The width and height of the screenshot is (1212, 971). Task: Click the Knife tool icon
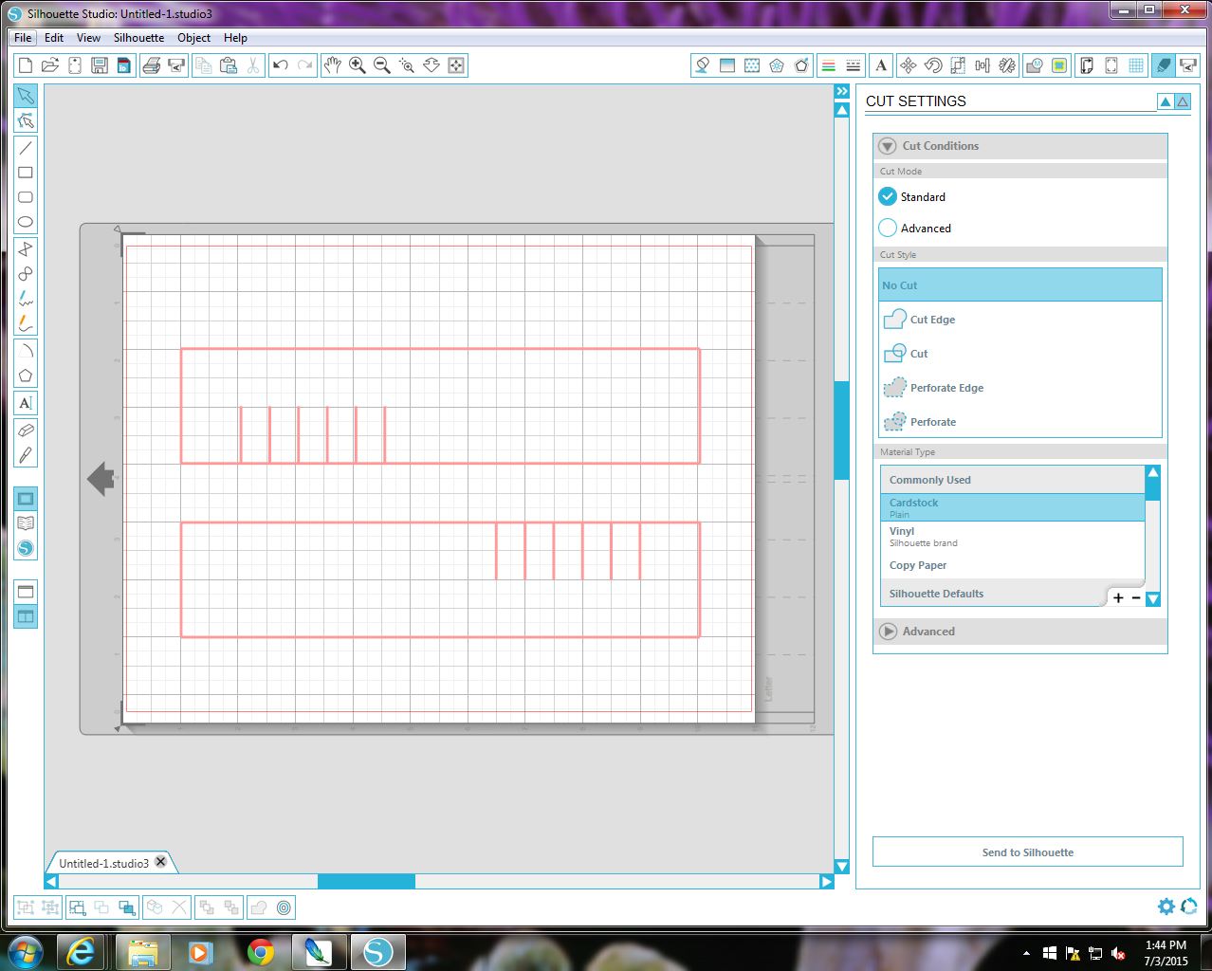click(x=26, y=455)
